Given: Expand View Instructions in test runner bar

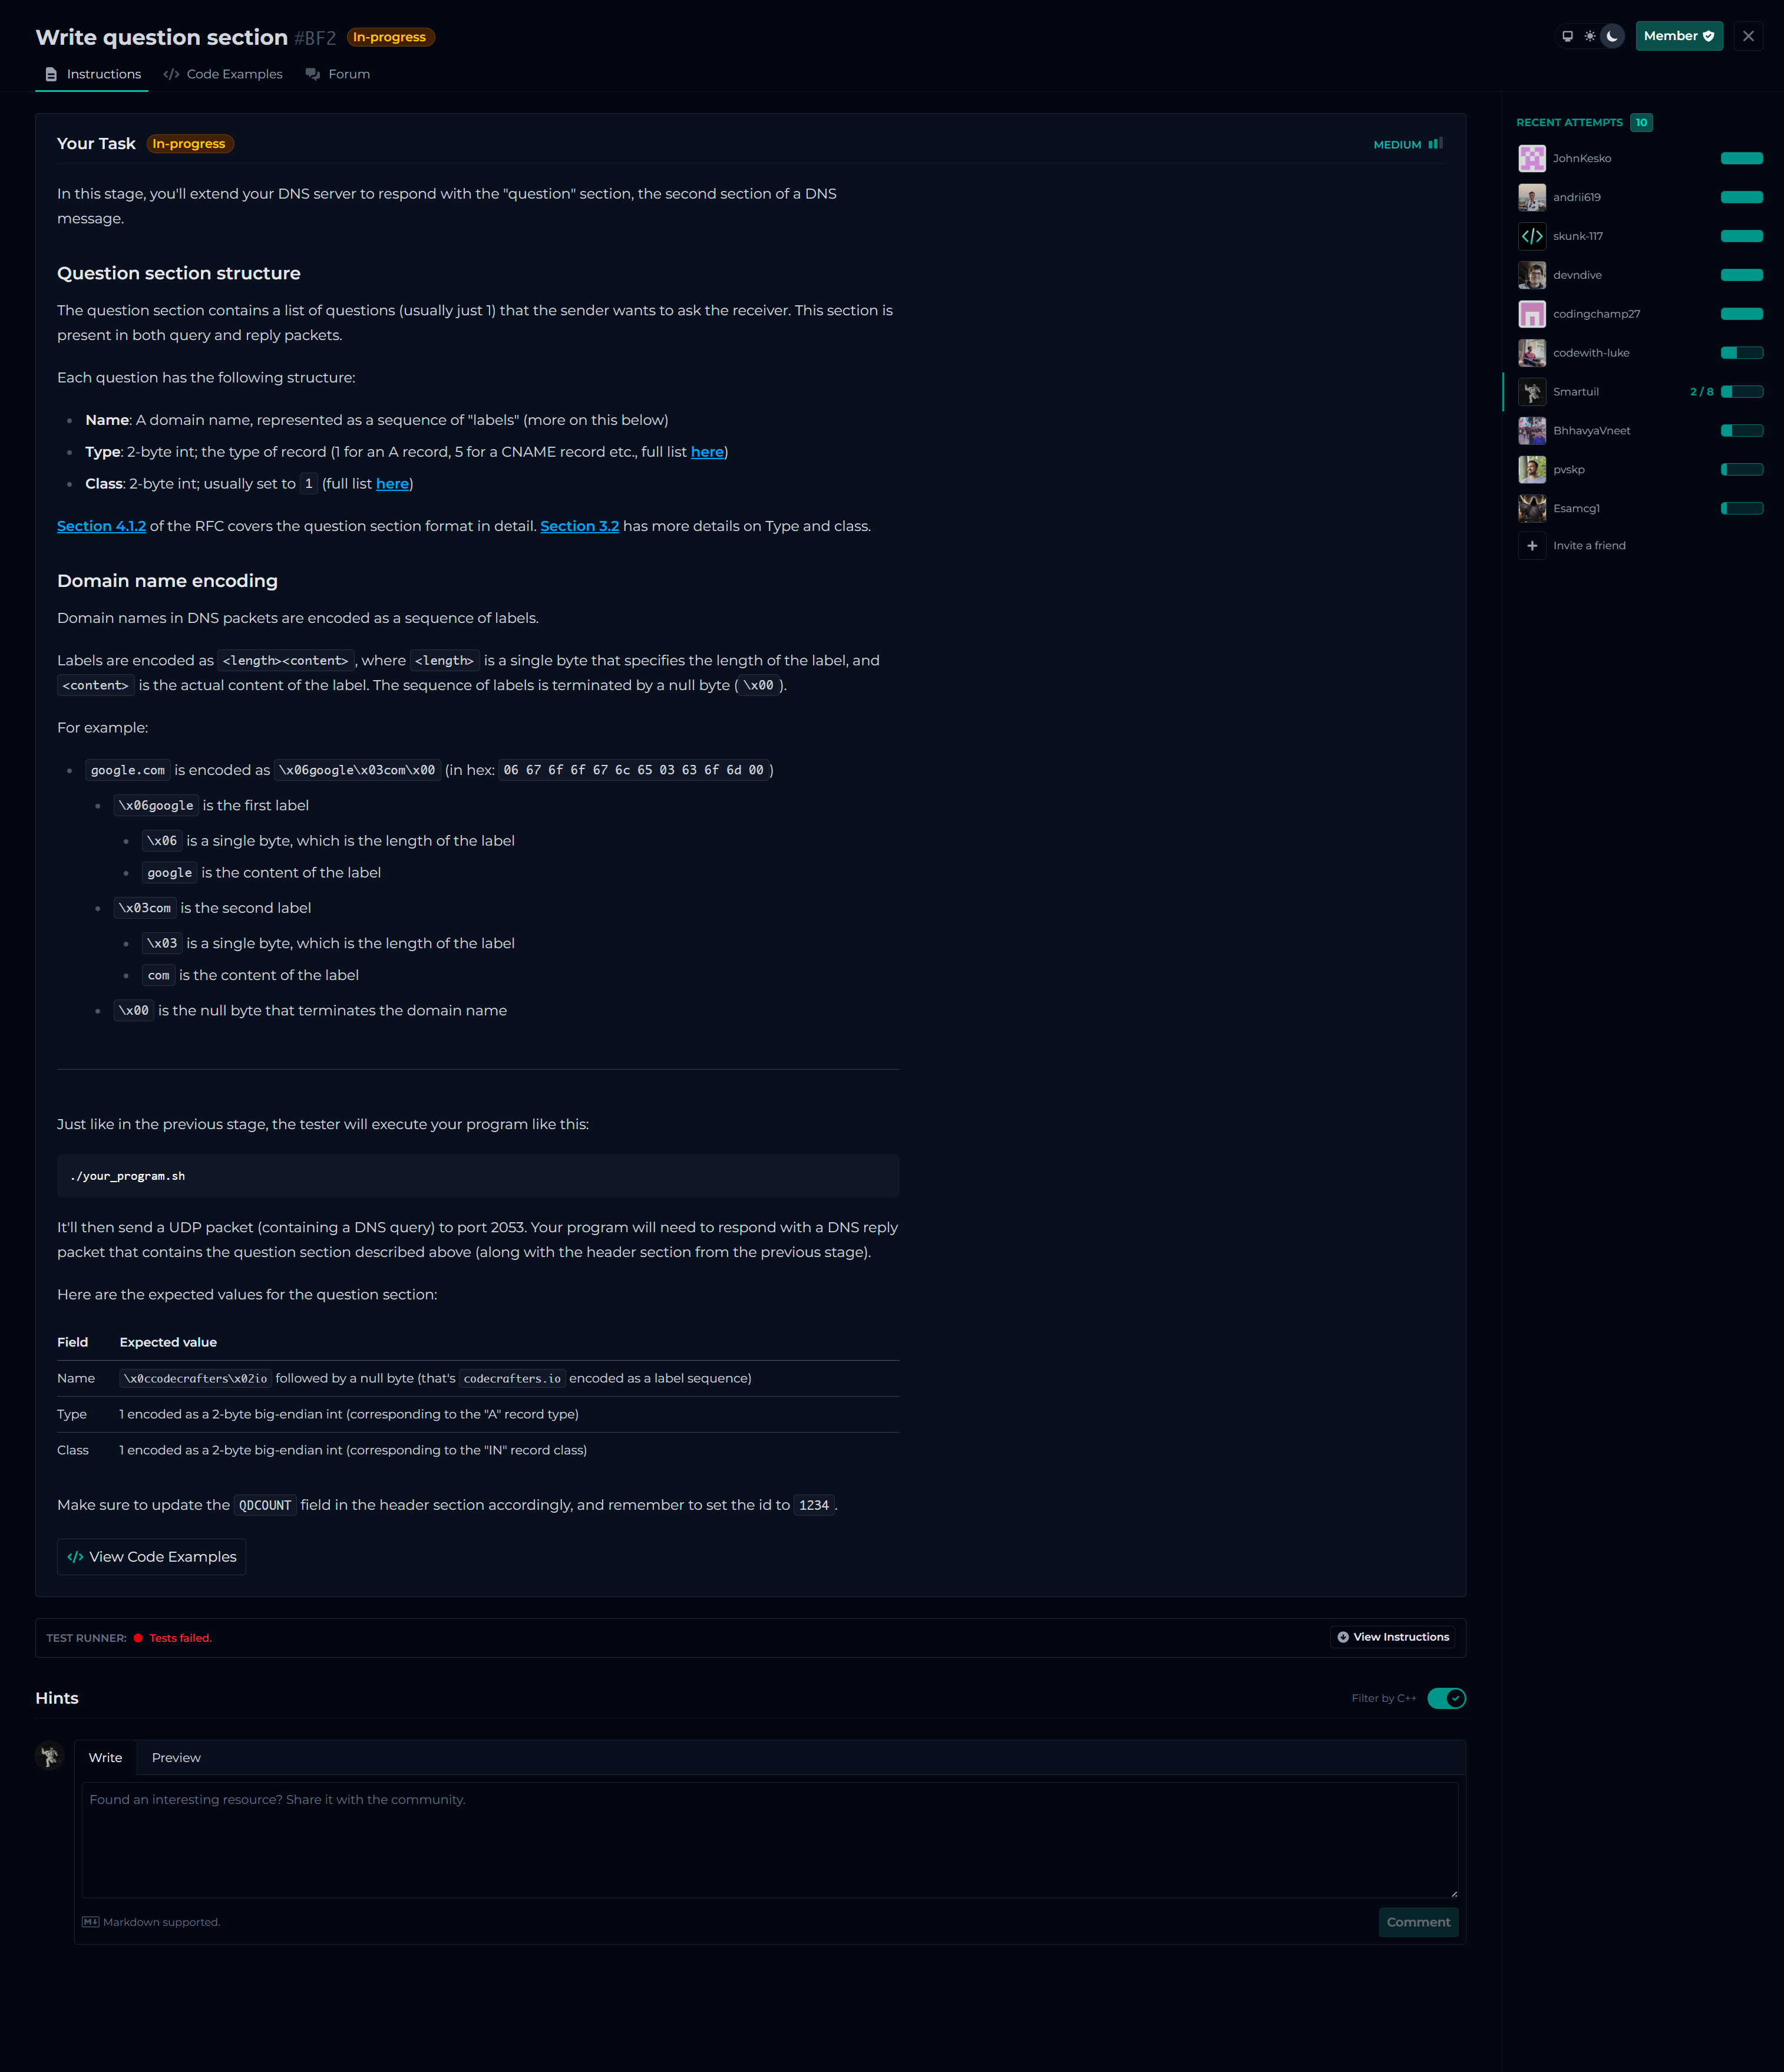Looking at the screenshot, I should coord(1393,1637).
